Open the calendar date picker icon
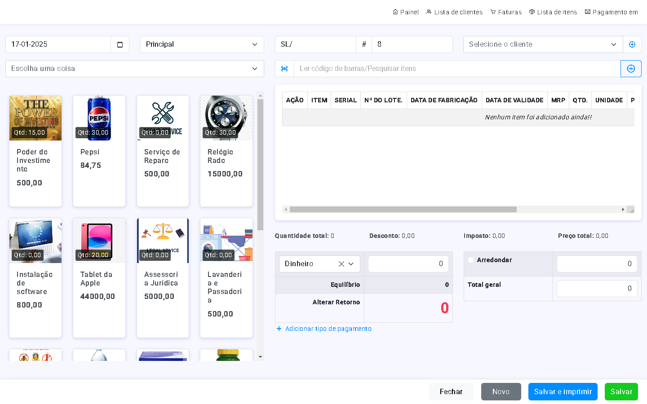647x404 pixels. pos(120,44)
